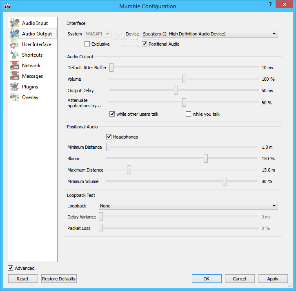Click the Network sidebar icon
Image resolution: width=296 pixels, height=291 pixels.
[15, 65]
